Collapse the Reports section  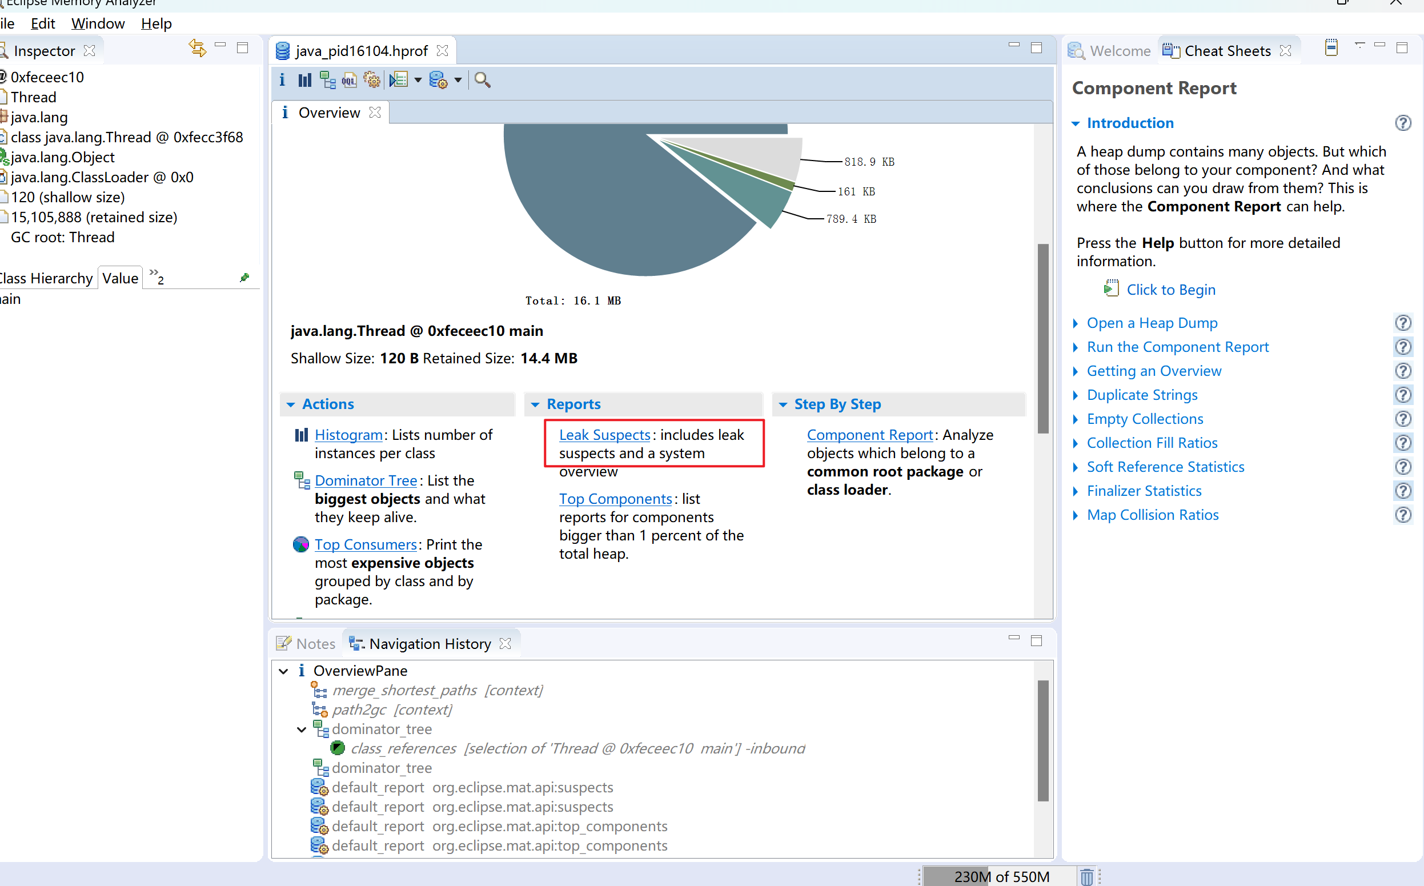[535, 405]
